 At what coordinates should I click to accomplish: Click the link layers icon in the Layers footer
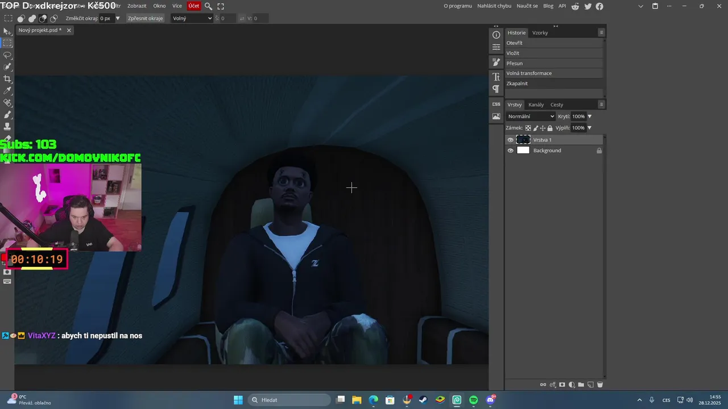pos(543,385)
